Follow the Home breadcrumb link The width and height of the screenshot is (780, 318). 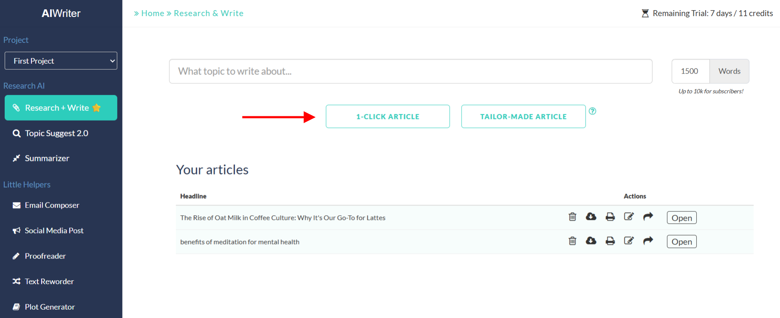pos(153,13)
